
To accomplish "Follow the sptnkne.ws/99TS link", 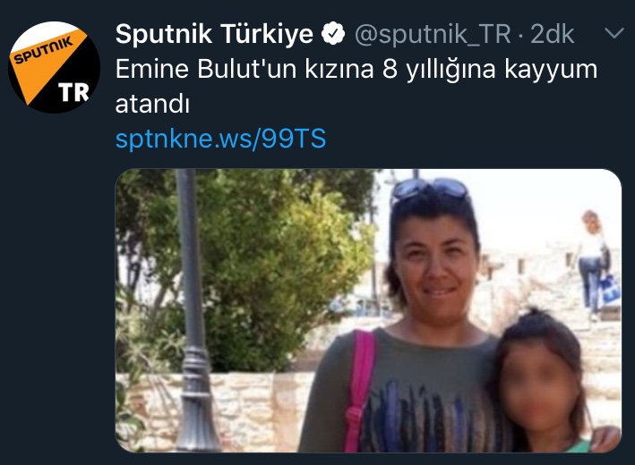I will click(x=220, y=139).
